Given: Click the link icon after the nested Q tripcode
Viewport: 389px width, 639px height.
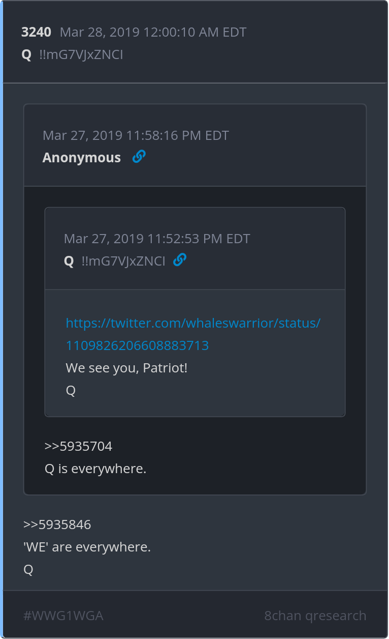Looking at the screenshot, I should pos(180,260).
